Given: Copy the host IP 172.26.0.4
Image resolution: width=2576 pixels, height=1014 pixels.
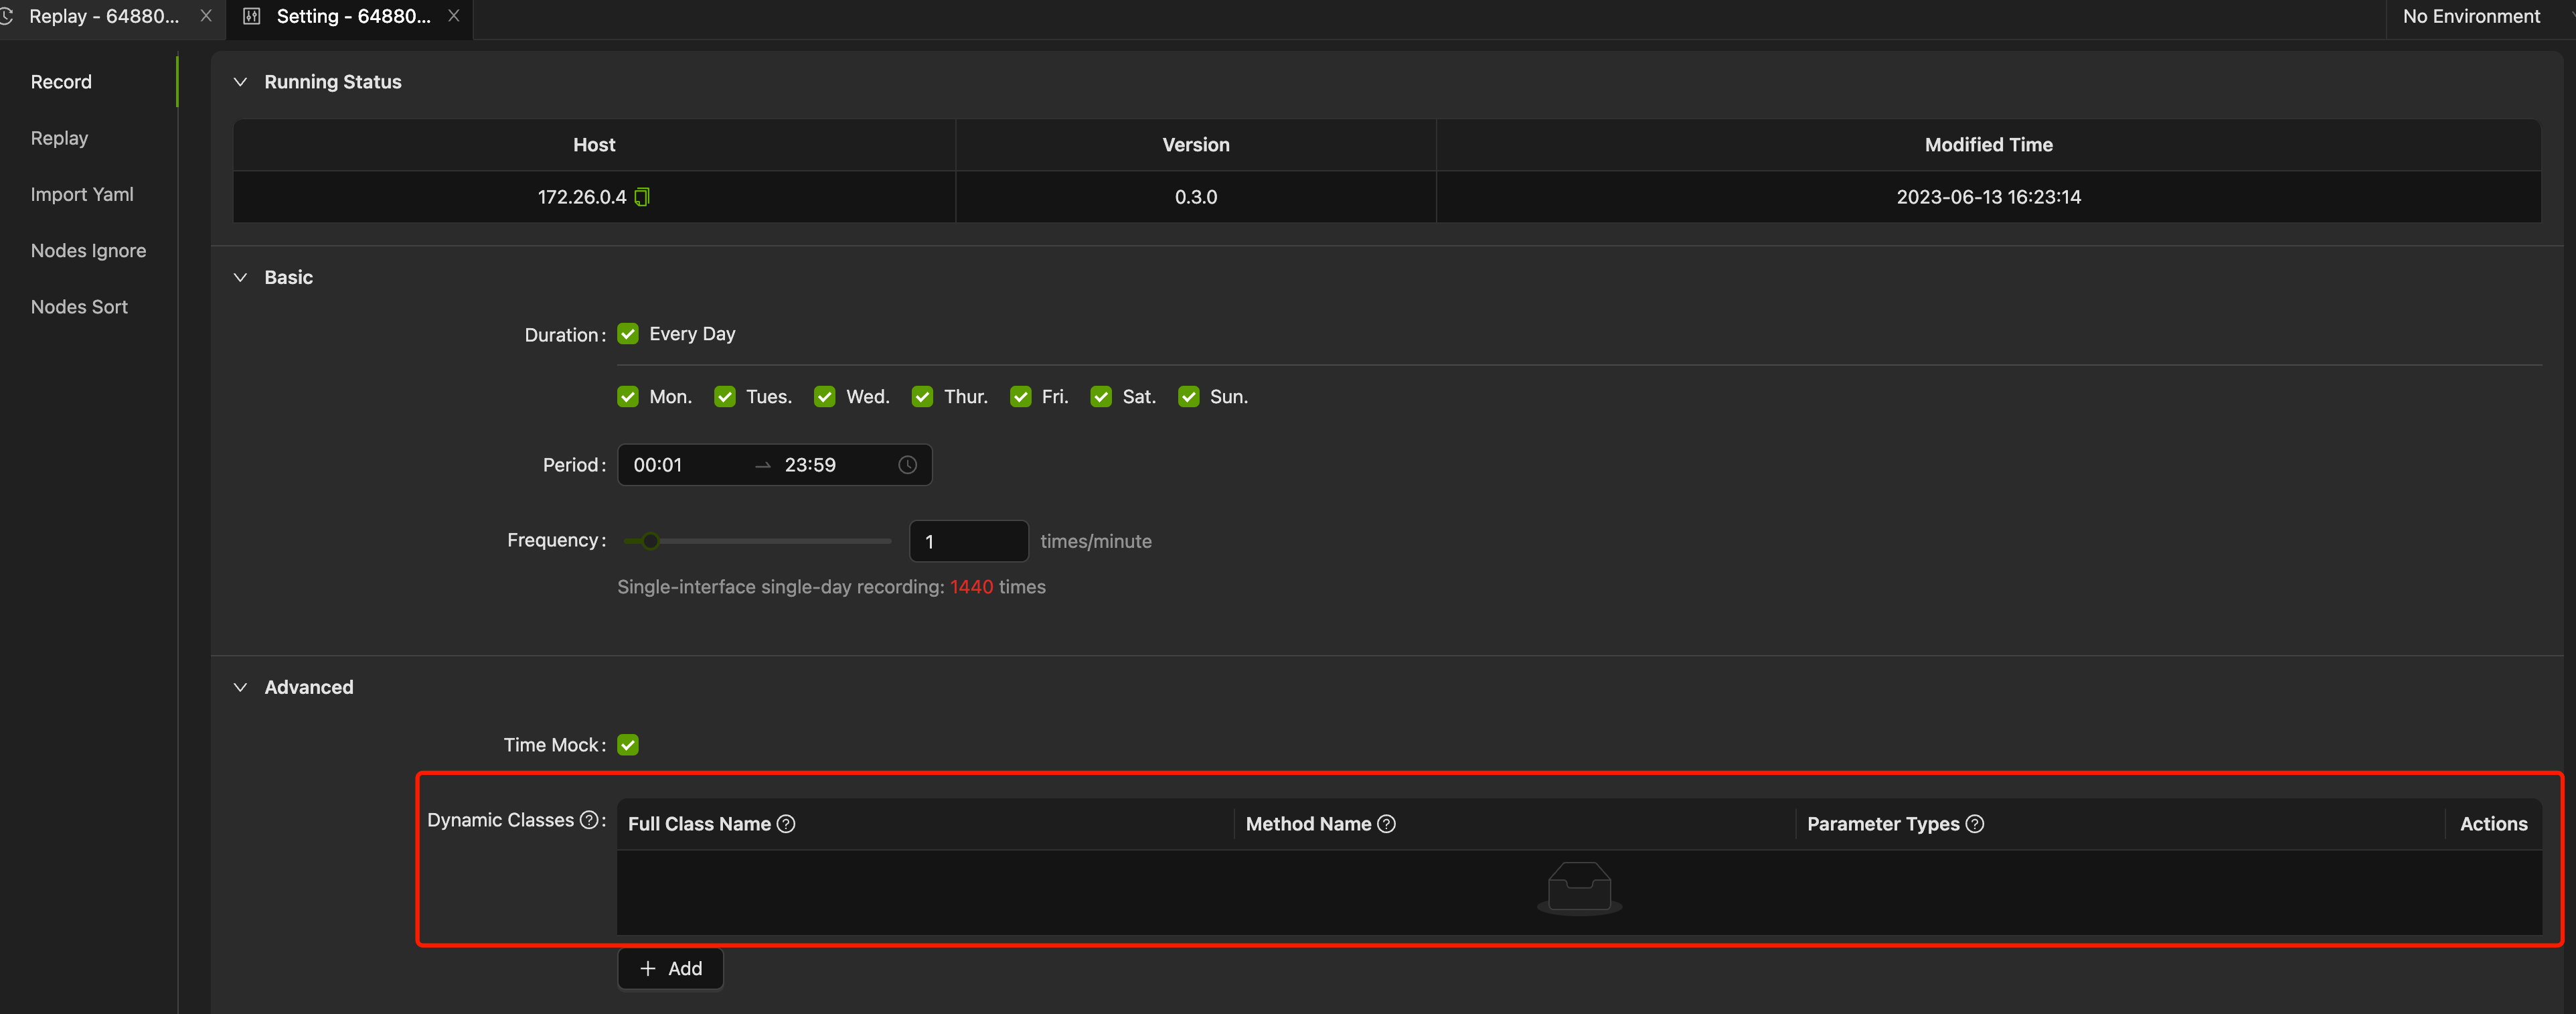Looking at the screenshot, I should 642,197.
